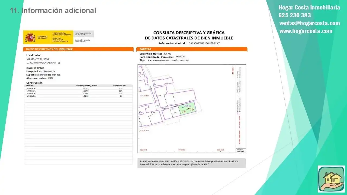Click the orange "PARCELA" section header
This screenshot has width=347, height=195.
[x=192, y=49]
